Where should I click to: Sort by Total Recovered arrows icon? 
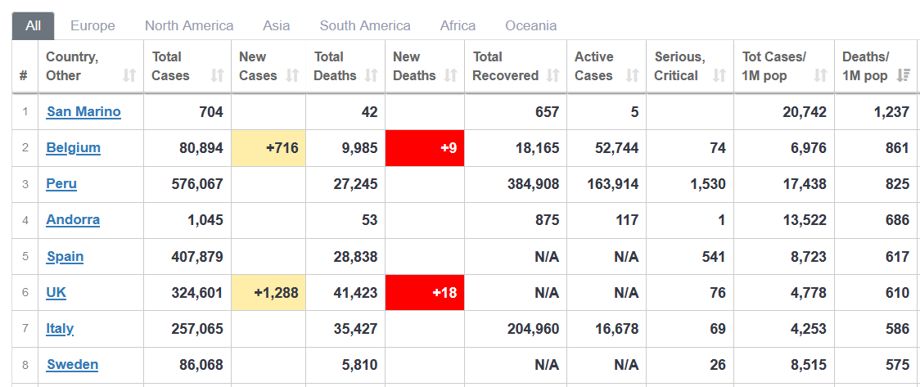click(553, 76)
